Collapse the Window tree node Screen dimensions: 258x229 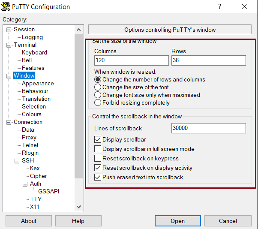coord(9,76)
